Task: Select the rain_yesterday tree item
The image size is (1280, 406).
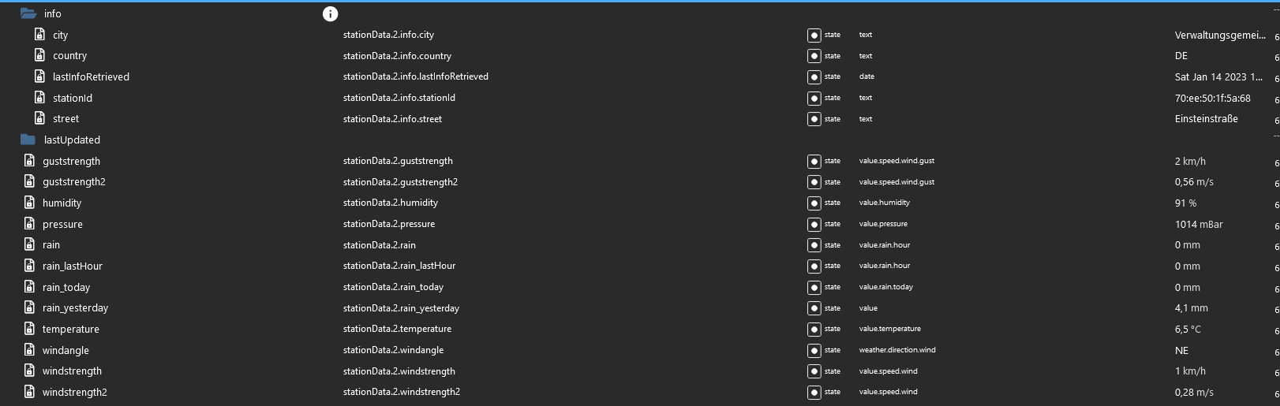Action: click(75, 308)
